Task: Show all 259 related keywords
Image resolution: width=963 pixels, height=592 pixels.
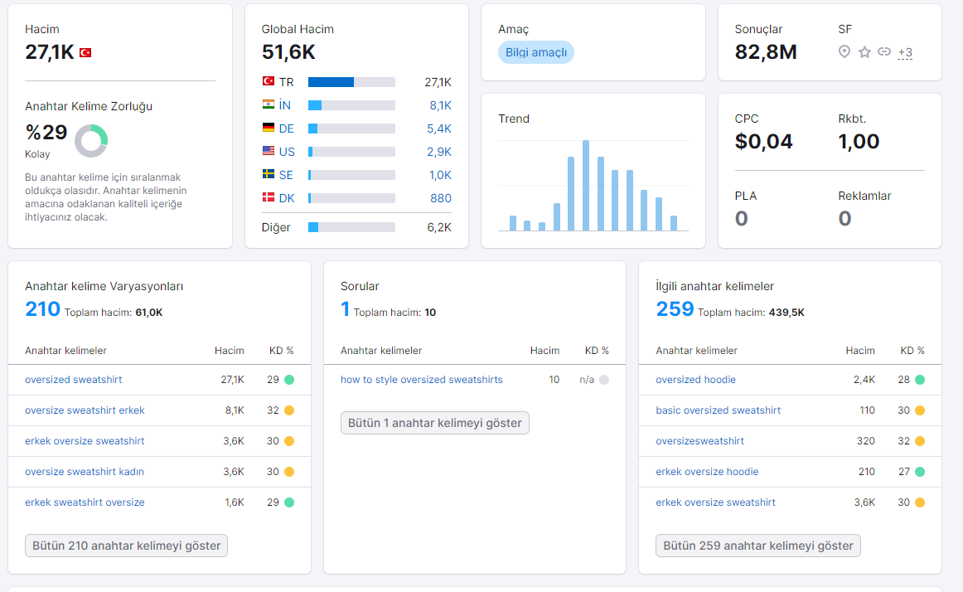Action: (x=757, y=546)
